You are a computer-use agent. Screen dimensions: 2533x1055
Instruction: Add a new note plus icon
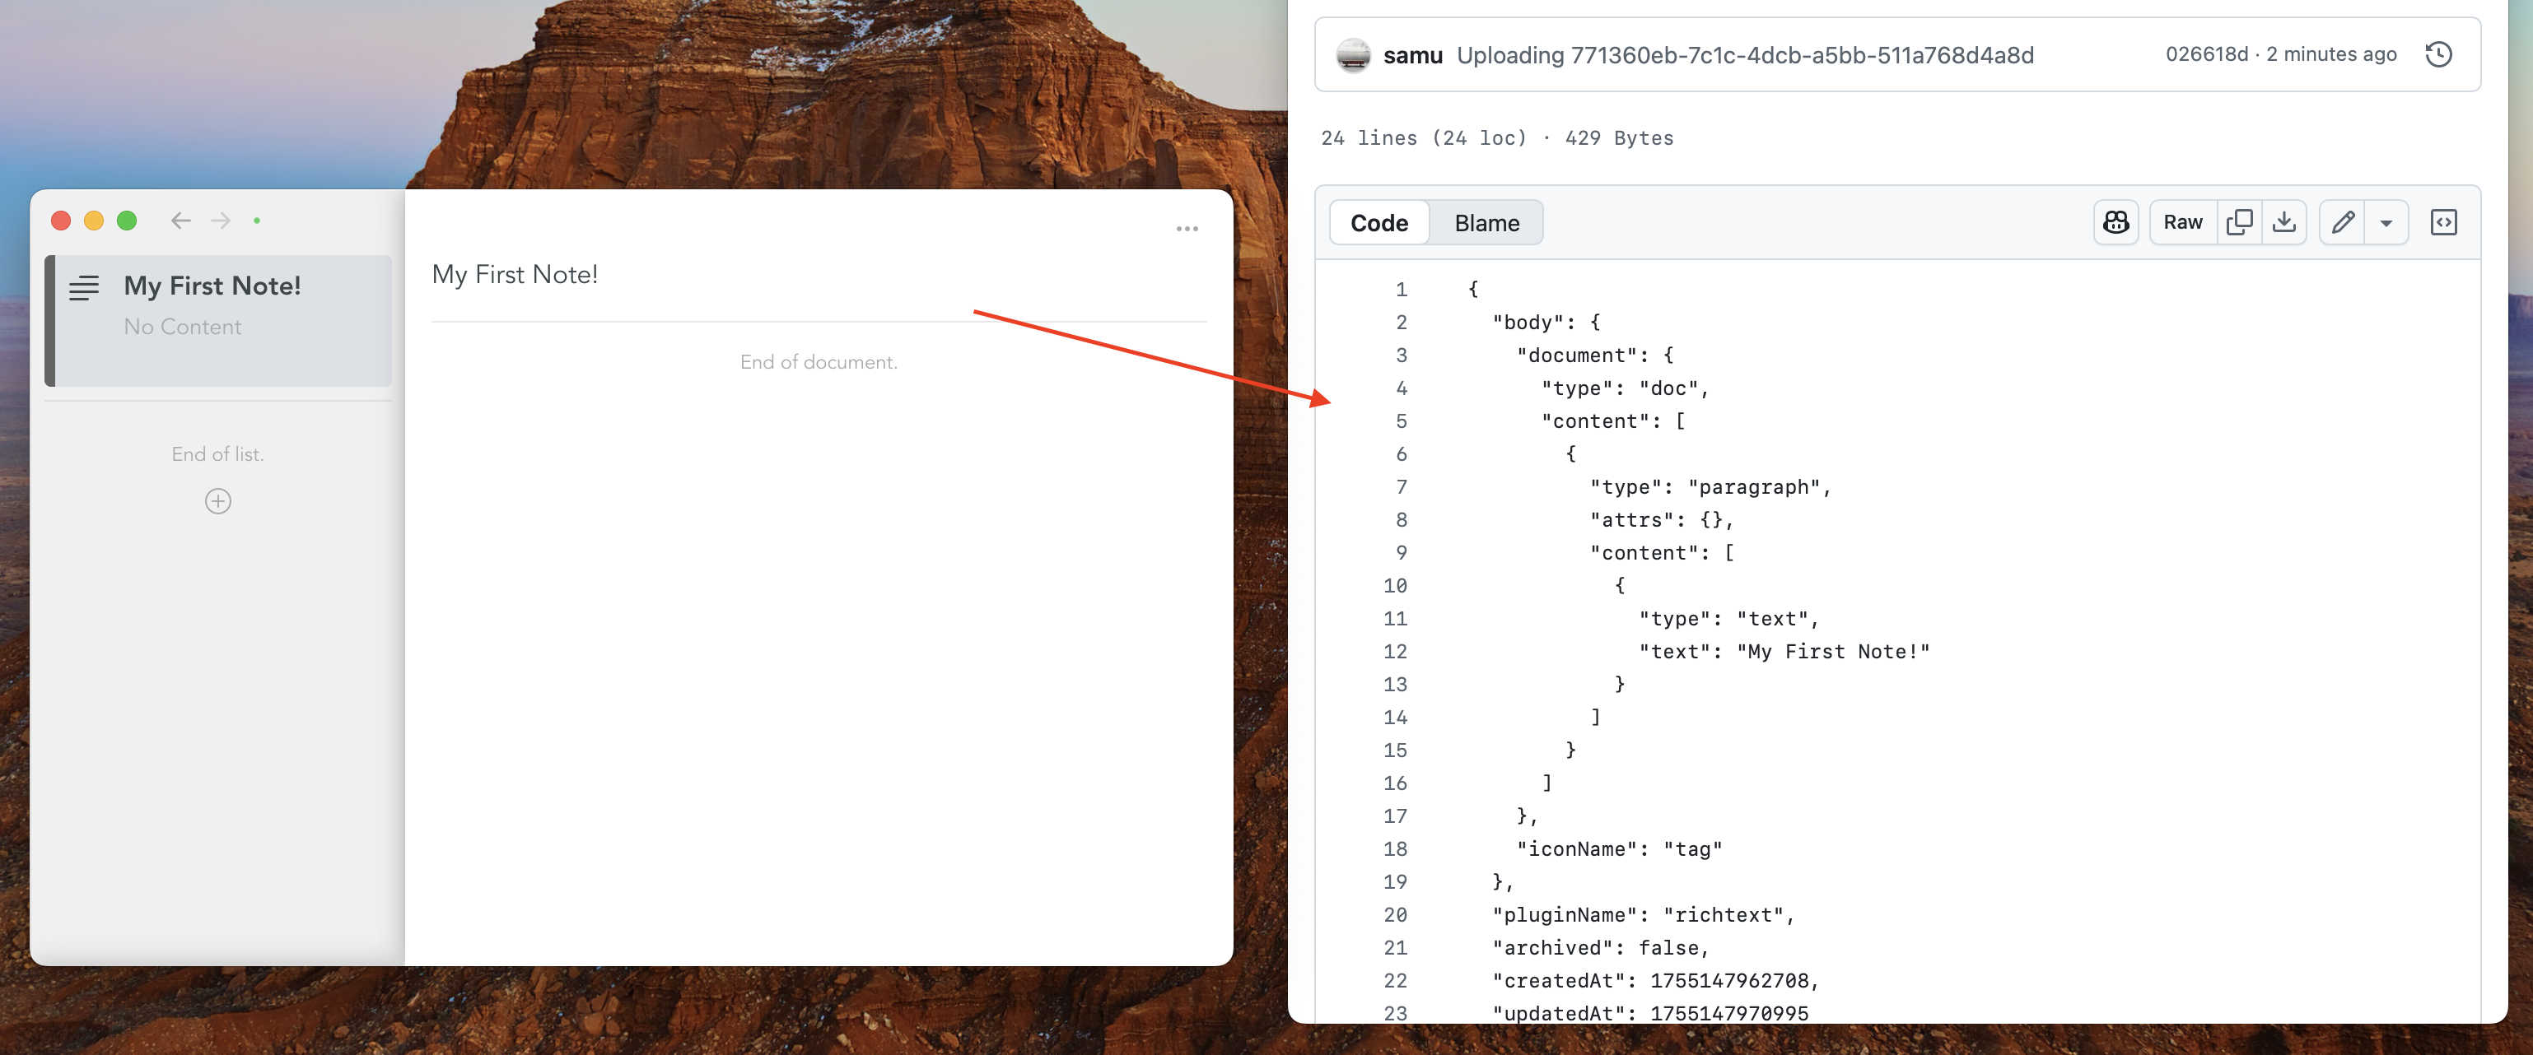pos(217,502)
